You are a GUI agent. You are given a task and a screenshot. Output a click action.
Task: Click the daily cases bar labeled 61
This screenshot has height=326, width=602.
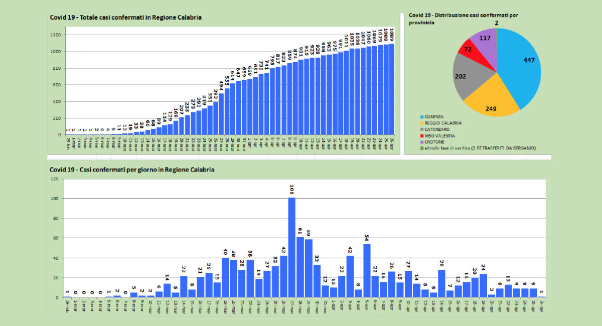[300, 267]
